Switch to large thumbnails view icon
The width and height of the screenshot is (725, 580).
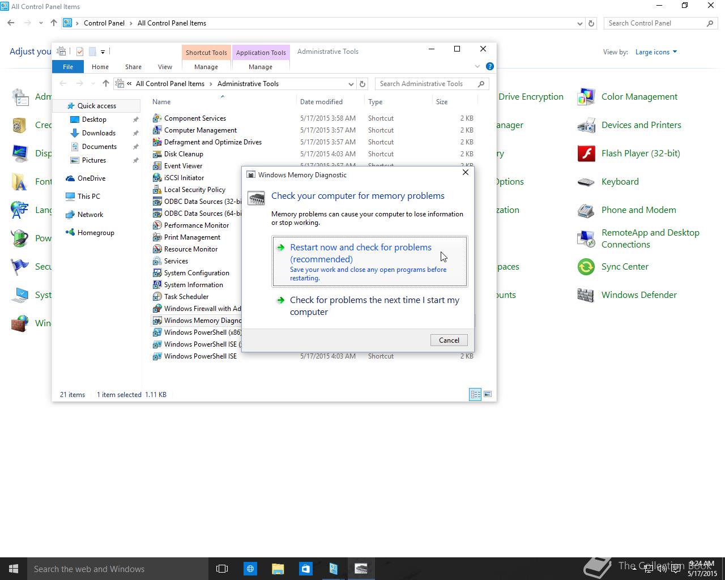(x=488, y=394)
